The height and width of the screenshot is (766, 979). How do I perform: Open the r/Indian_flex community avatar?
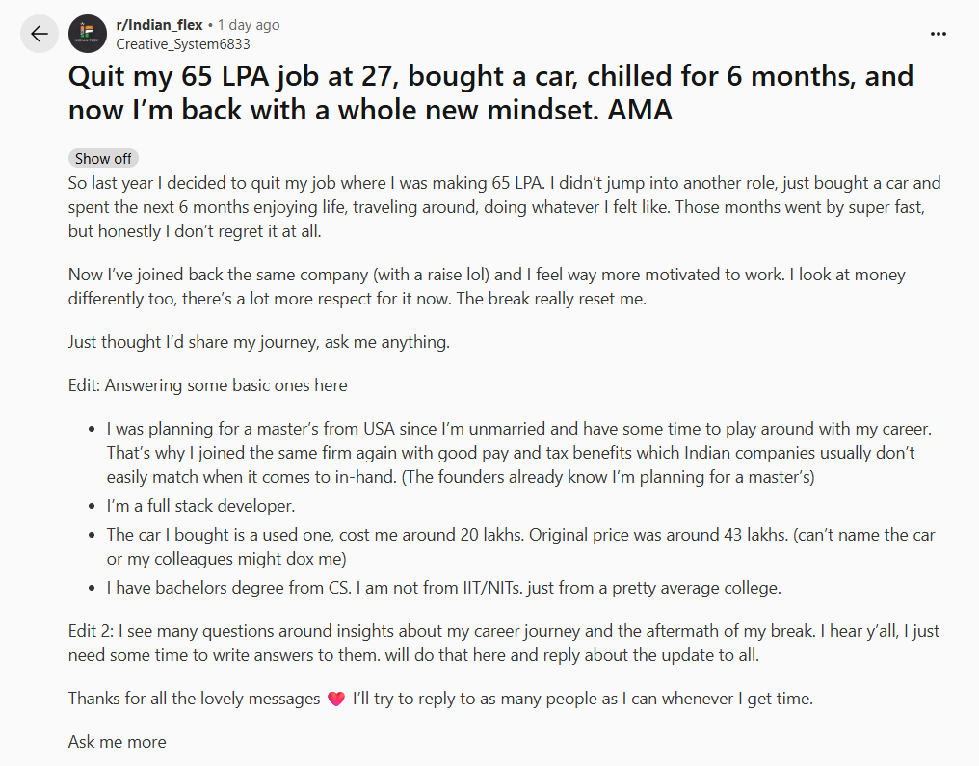(88, 34)
